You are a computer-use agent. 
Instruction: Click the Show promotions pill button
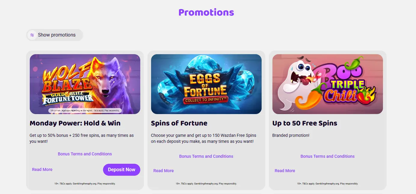tap(55, 35)
